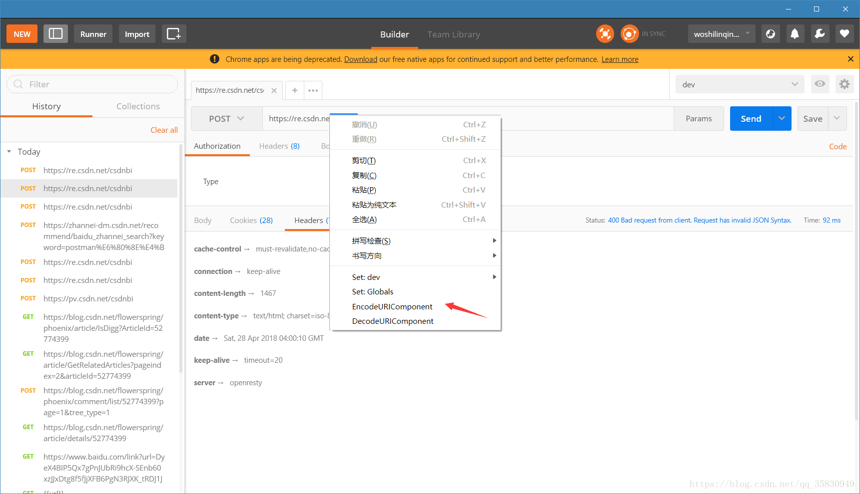860x494 pixels.
Task: Open the Team Library tab
Action: 454,34
